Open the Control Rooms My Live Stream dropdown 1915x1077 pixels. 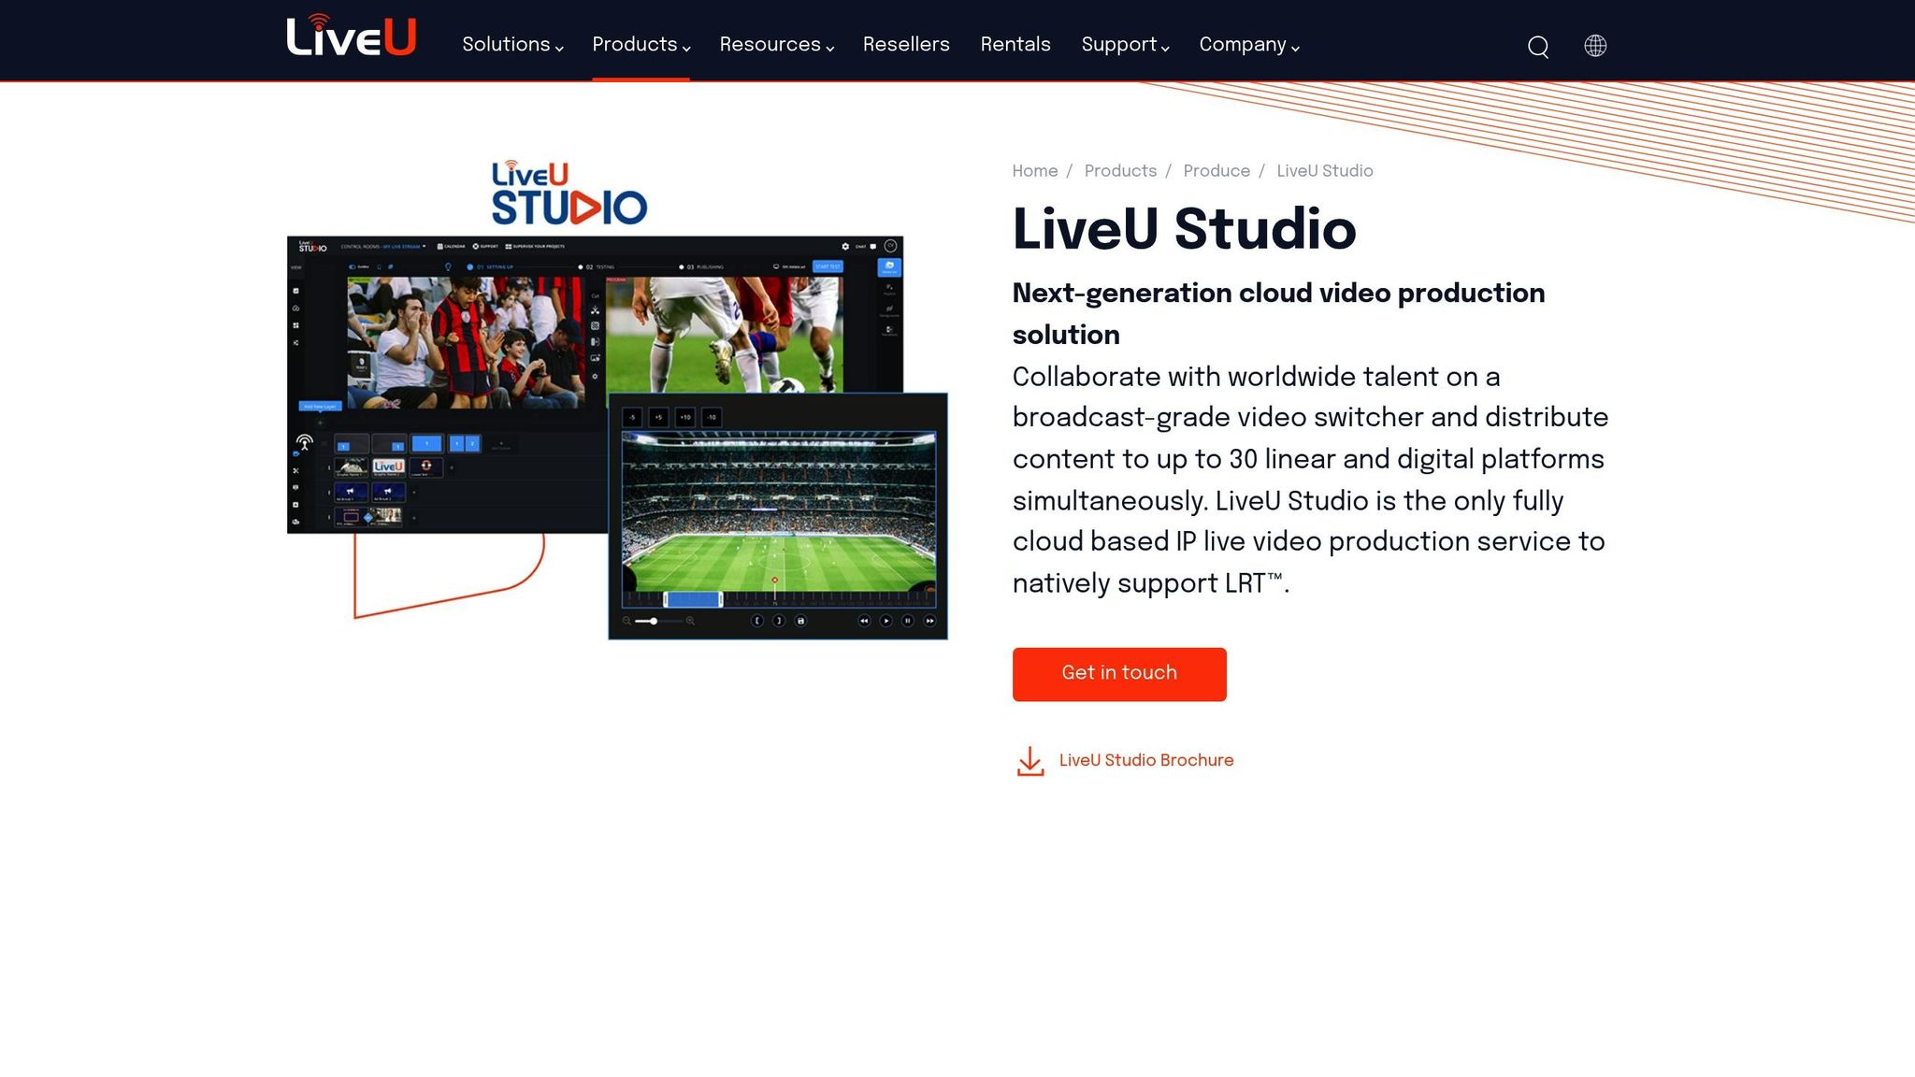(x=383, y=247)
